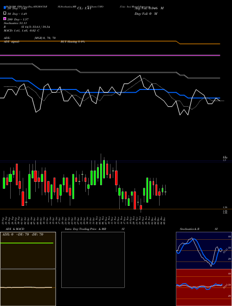Select the '50 Day = 1.49' legend text
Image resolution: width=232 pixels, height=306 pixels.
pos(17,14)
